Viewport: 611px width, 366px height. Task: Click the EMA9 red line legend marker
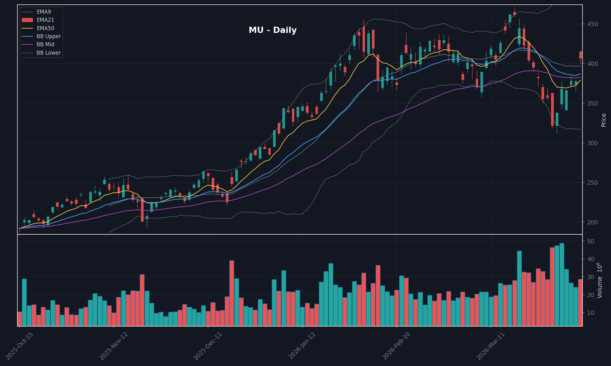(27, 12)
